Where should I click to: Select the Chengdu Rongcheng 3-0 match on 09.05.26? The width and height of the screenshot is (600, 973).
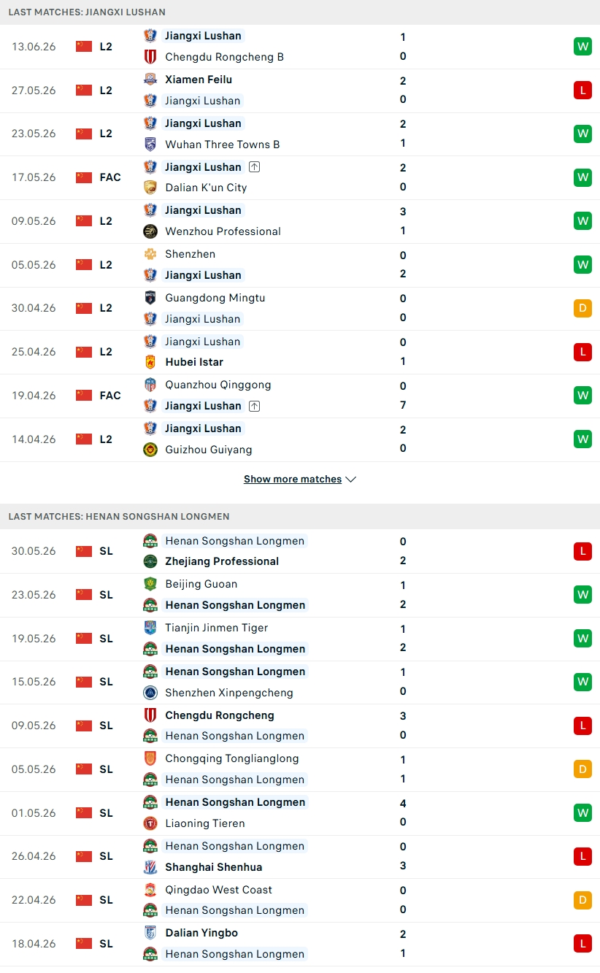(300, 726)
